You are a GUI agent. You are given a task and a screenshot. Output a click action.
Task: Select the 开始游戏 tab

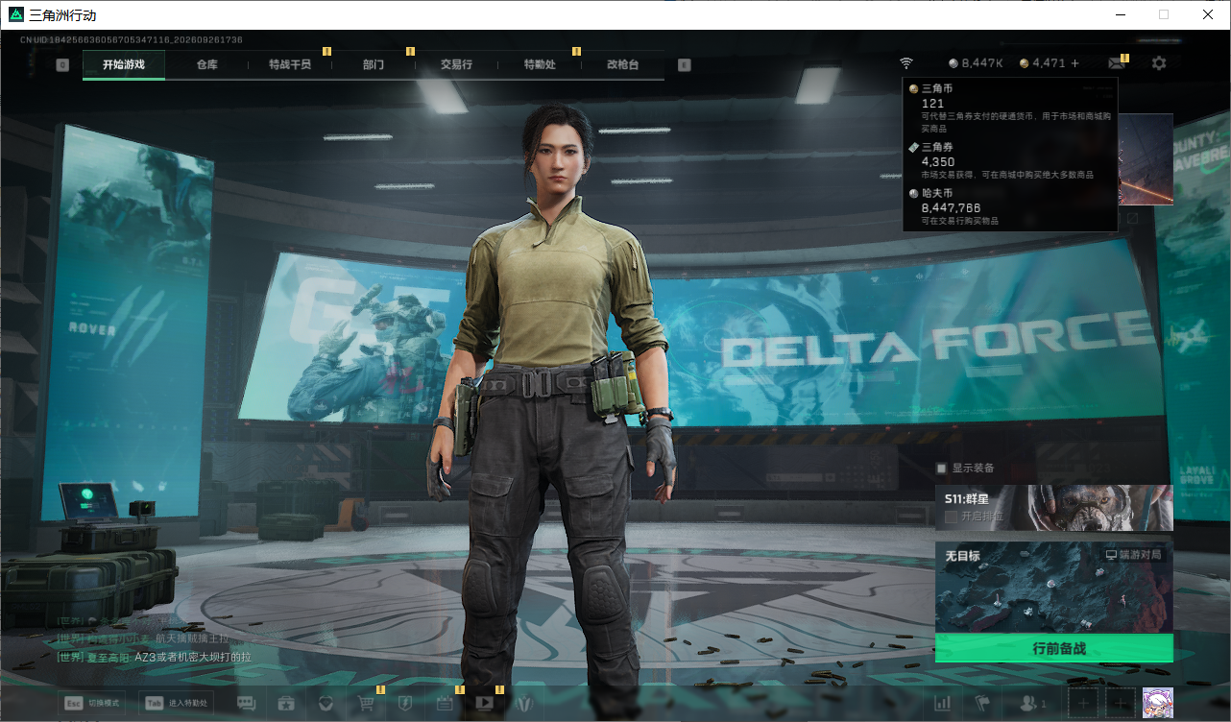124,64
